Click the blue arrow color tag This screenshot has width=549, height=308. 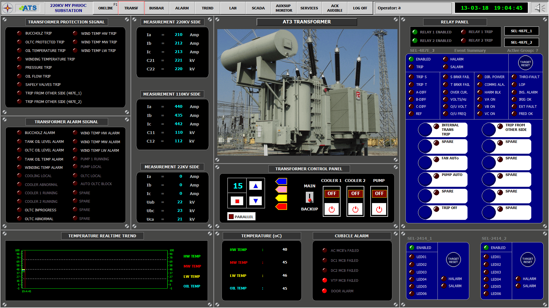click(281, 181)
